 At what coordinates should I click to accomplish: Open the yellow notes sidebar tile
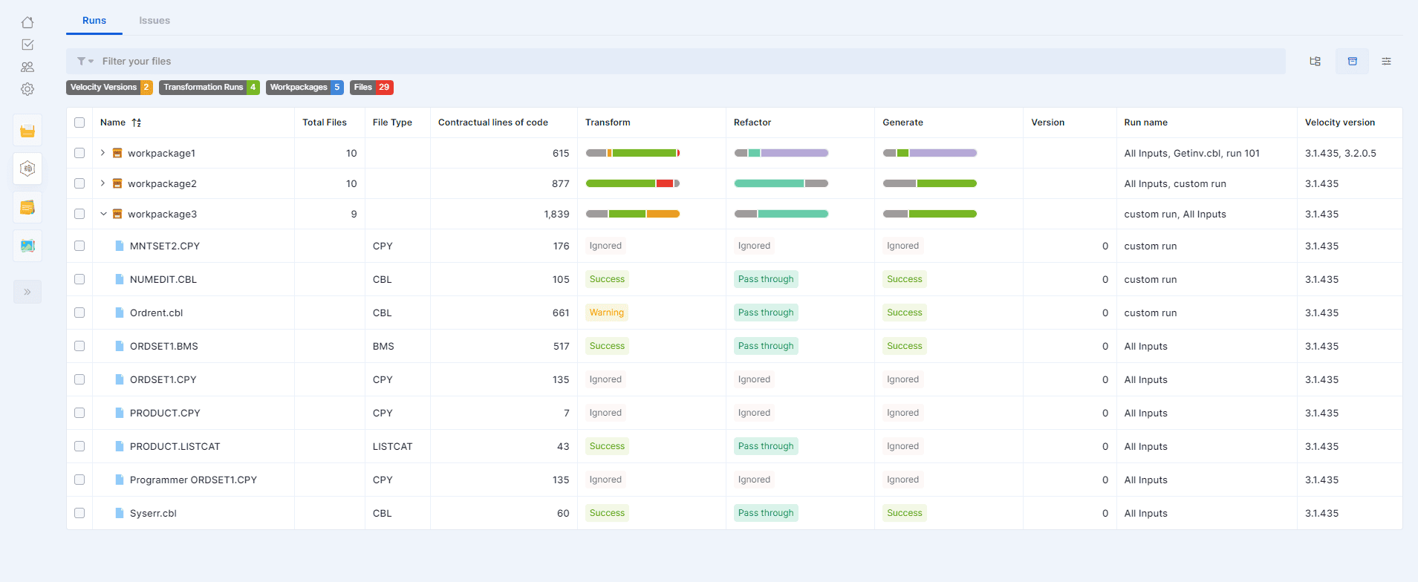27,207
